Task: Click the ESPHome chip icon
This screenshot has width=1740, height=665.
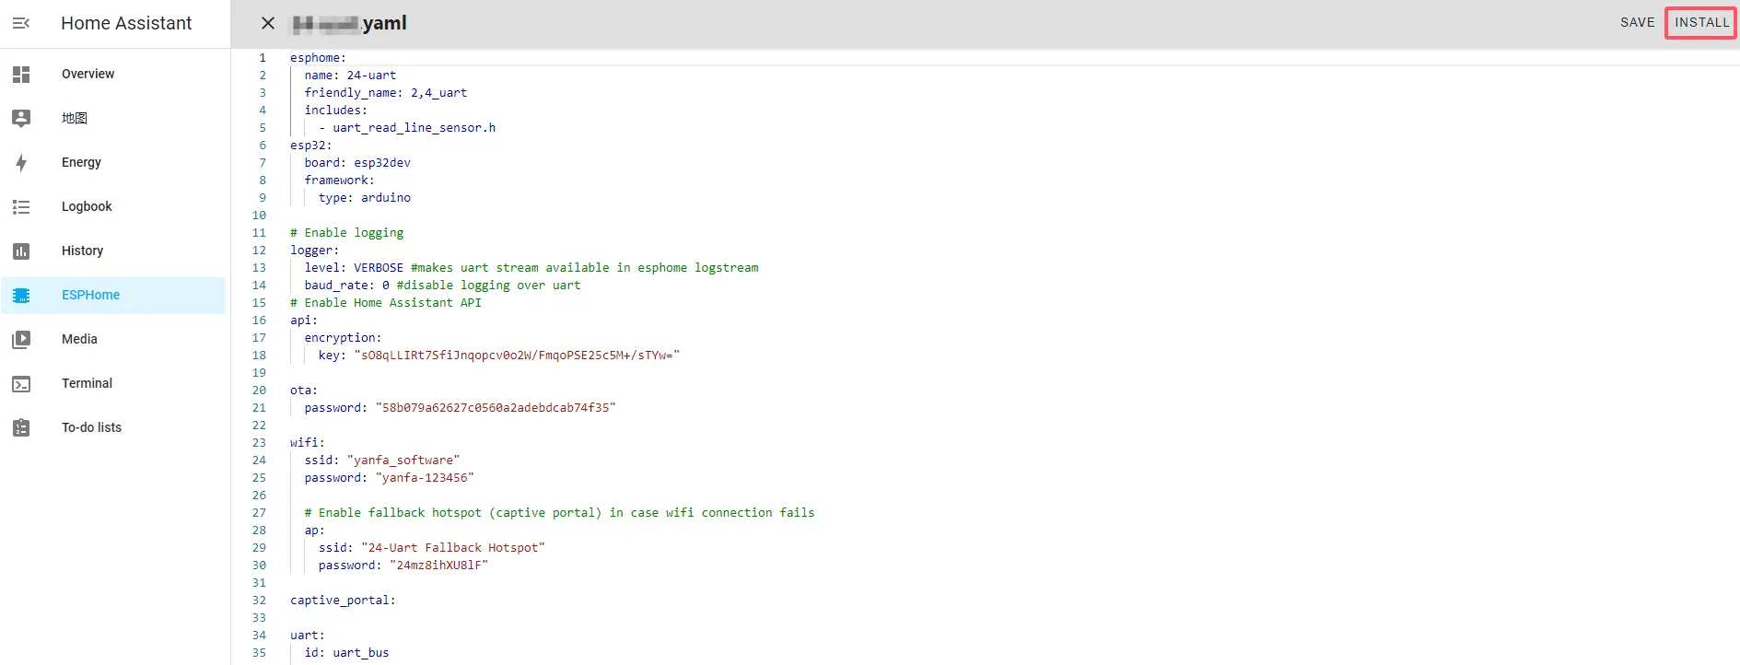Action: [x=21, y=296]
